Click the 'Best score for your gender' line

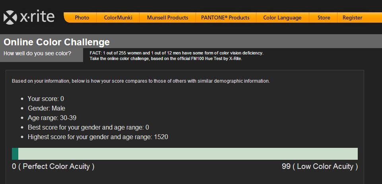(88, 128)
